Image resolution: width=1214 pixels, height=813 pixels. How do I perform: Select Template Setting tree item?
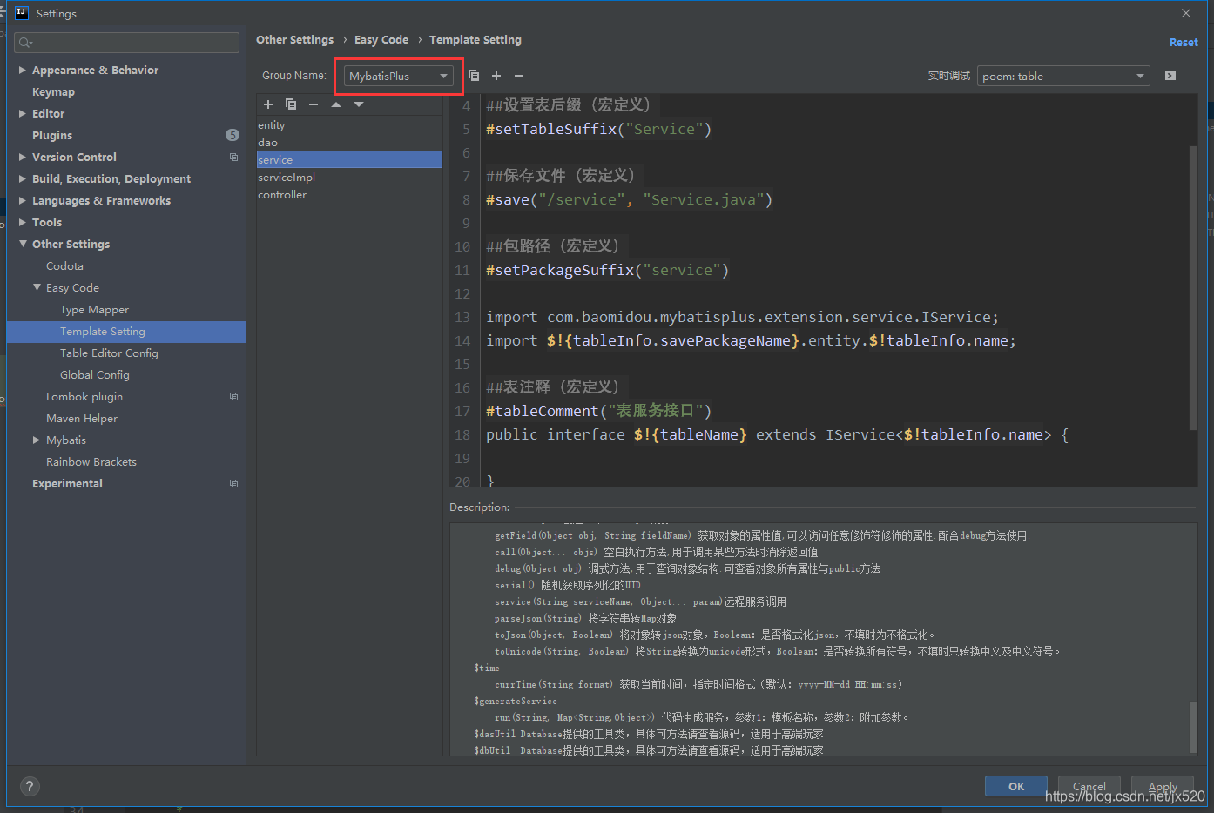[x=126, y=331]
